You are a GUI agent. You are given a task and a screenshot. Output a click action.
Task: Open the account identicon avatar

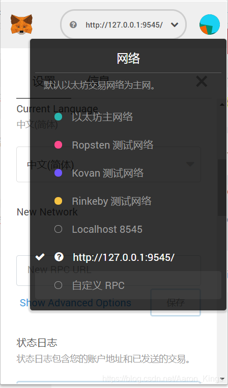tap(210, 25)
